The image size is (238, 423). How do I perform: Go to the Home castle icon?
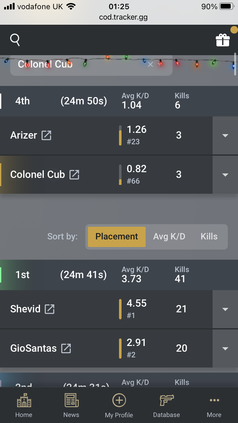[24, 400]
